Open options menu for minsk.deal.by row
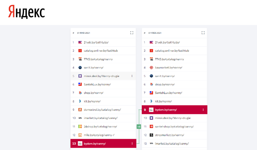 pyautogui.click(x=132, y=76)
